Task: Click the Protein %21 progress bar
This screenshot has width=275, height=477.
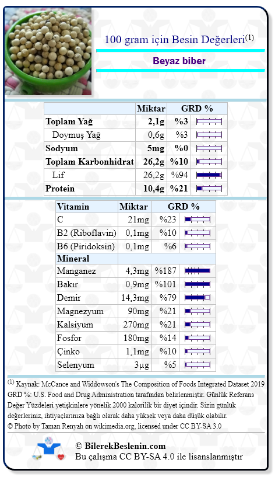Action: [x=209, y=189]
